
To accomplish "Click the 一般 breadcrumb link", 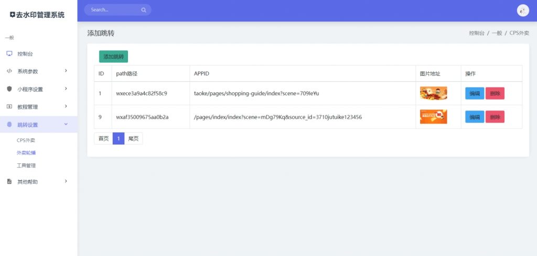I will pyautogui.click(x=497, y=33).
